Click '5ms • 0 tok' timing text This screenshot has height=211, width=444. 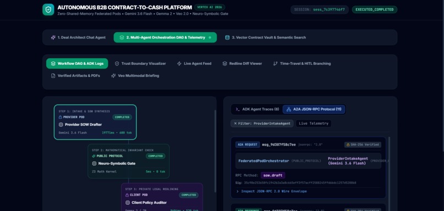[x=155, y=171]
